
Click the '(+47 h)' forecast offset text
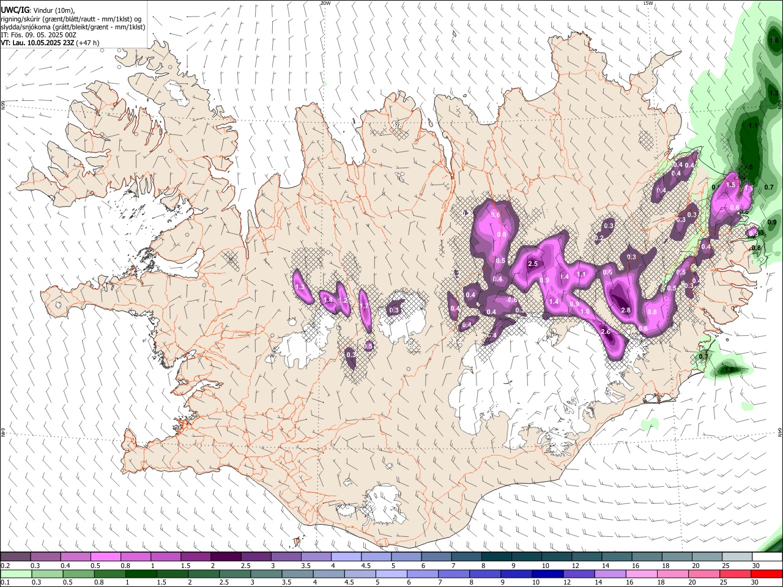pyautogui.click(x=88, y=43)
